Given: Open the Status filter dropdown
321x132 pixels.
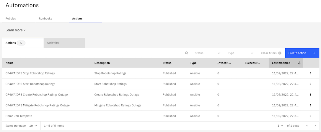Looking at the screenshot, I should (207, 53).
